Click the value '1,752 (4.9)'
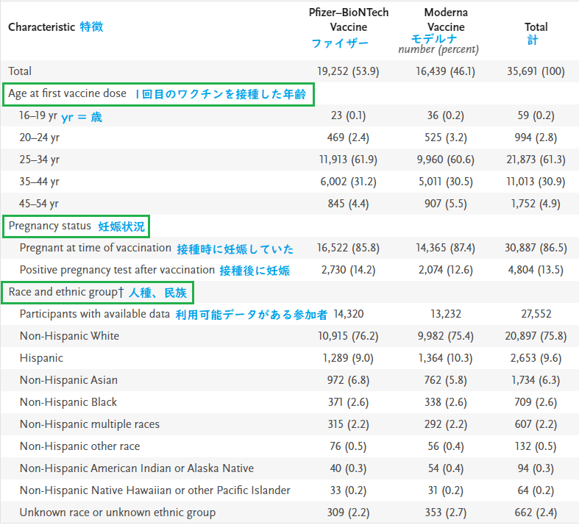Screen dimensions: 579x525 point(536,204)
